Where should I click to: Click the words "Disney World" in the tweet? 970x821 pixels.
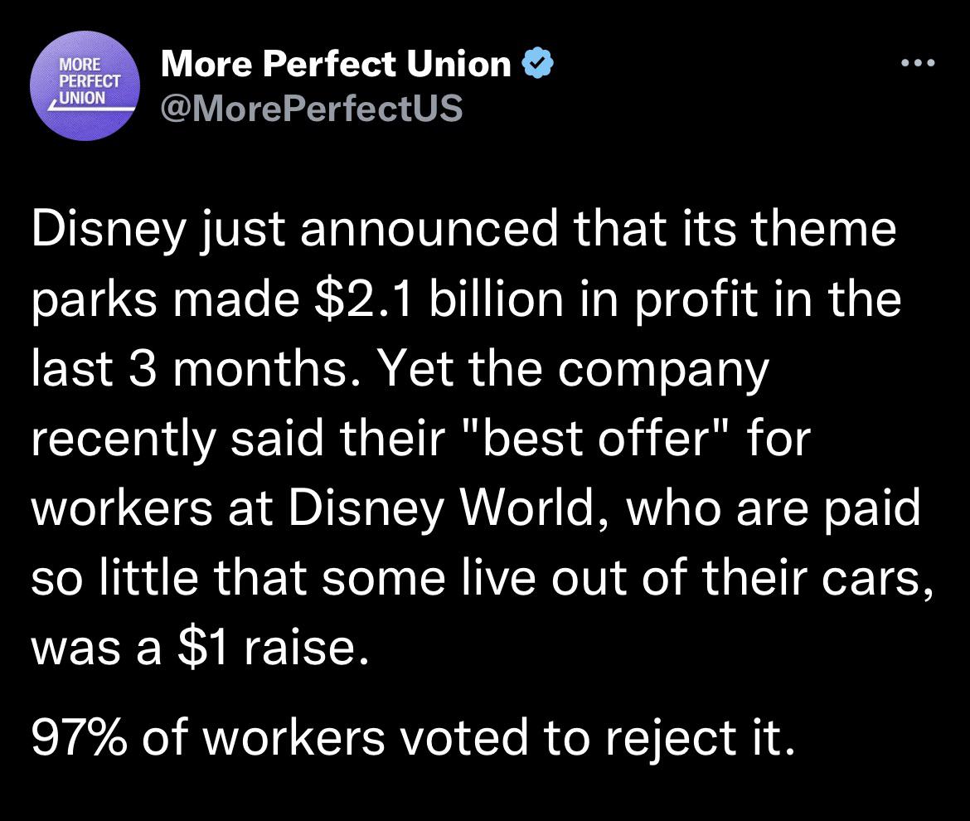[440, 508]
